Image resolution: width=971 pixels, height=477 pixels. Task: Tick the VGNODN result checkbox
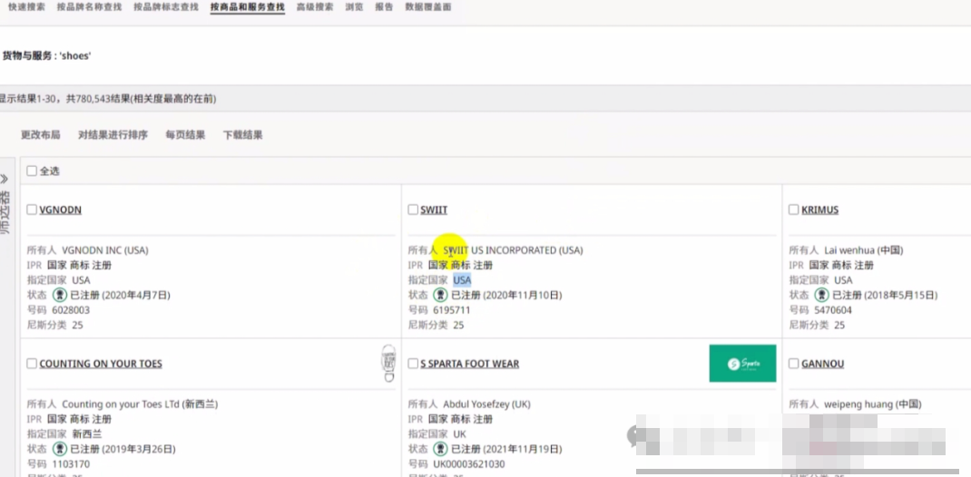(x=32, y=209)
